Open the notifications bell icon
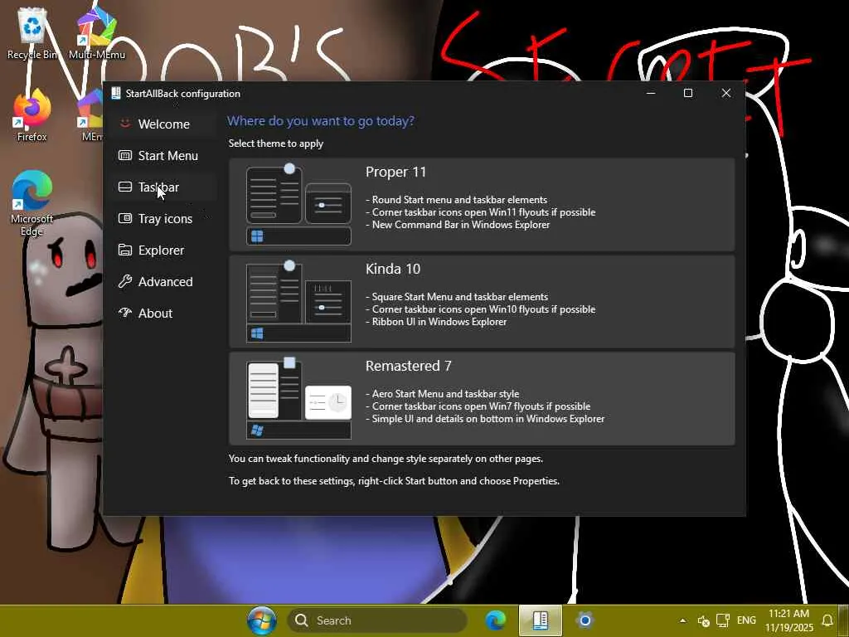 tap(827, 620)
